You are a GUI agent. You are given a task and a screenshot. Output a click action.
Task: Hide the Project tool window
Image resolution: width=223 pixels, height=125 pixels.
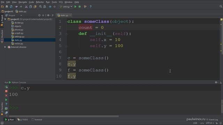[x=53, y=15]
